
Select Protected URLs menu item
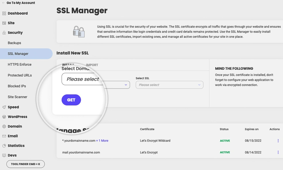(x=20, y=75)
